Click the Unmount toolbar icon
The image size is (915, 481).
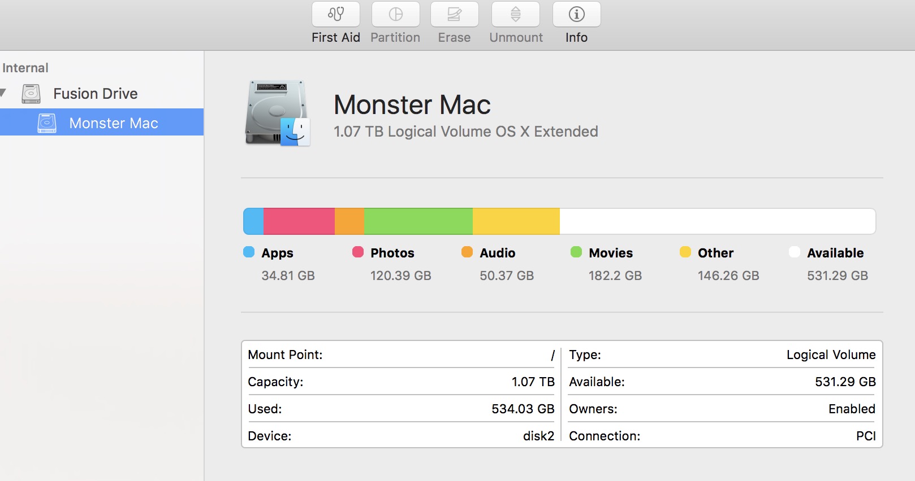coord(516,14)
